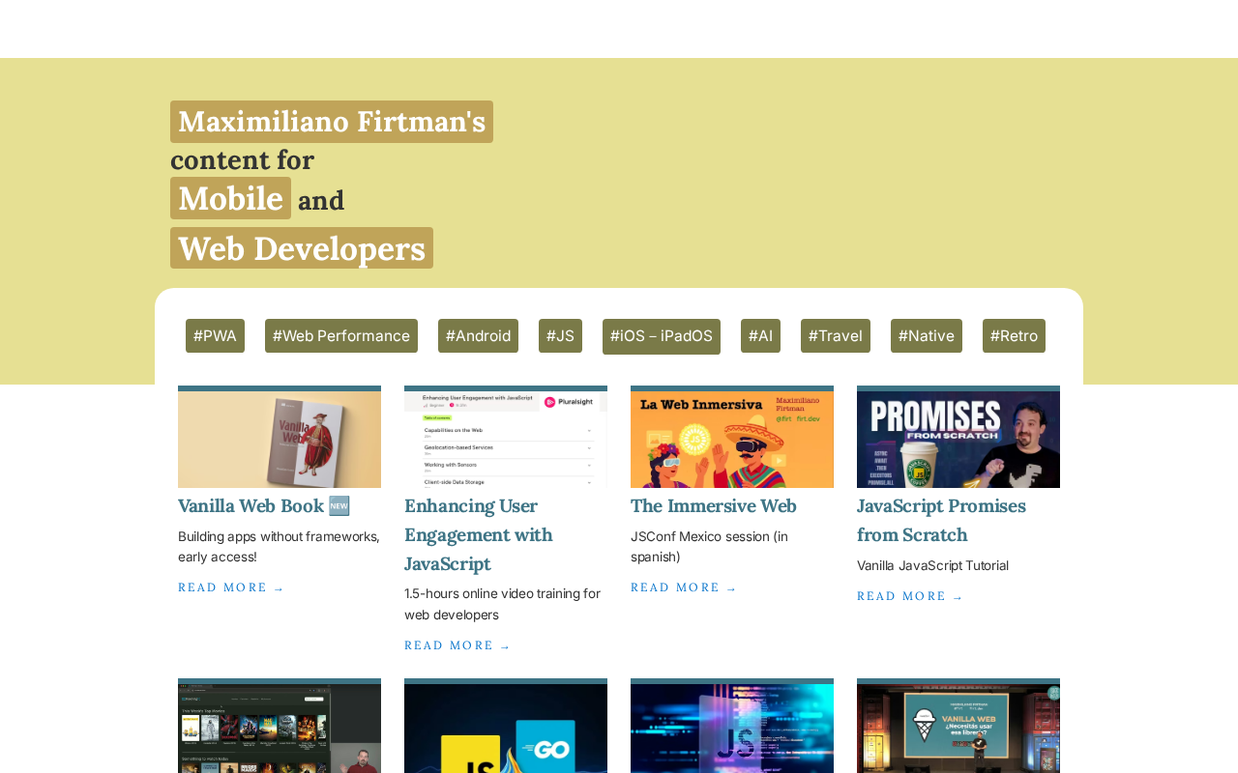Viewport: 1238px width, 773px height.
Task: Open the #AI tag
Action: [x=760, y=336]
